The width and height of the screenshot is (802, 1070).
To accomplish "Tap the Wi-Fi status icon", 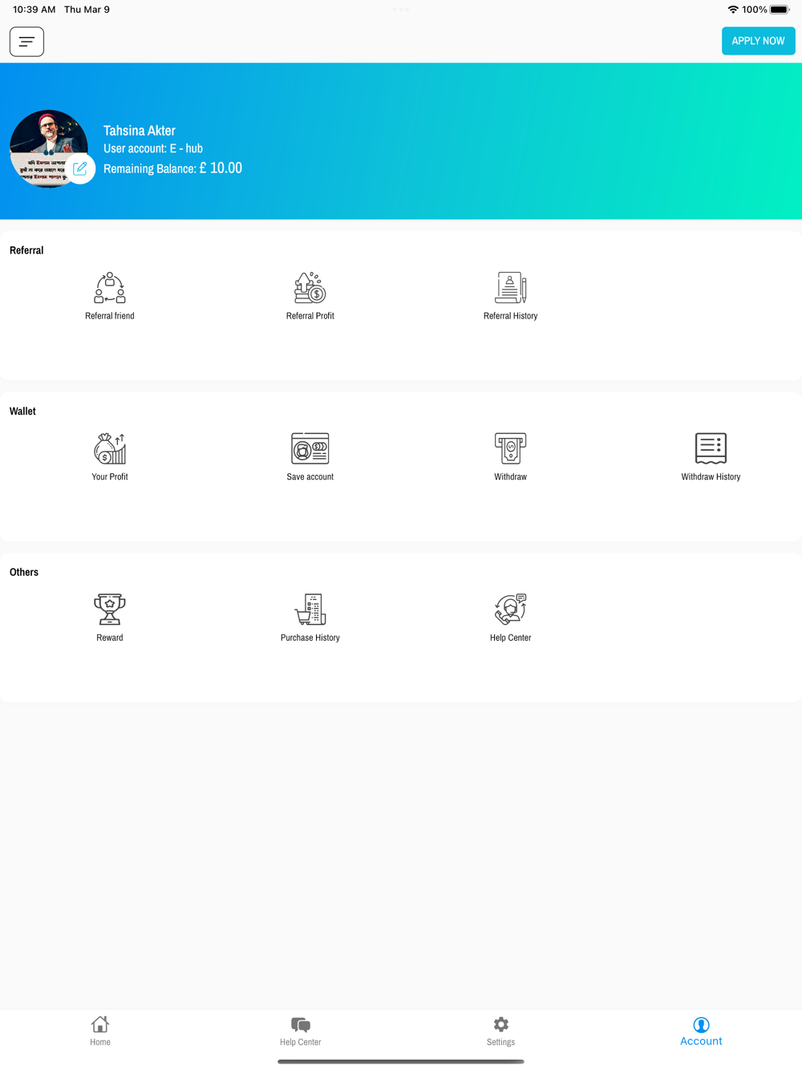I will pyautogui.click(x=733, y=10).
